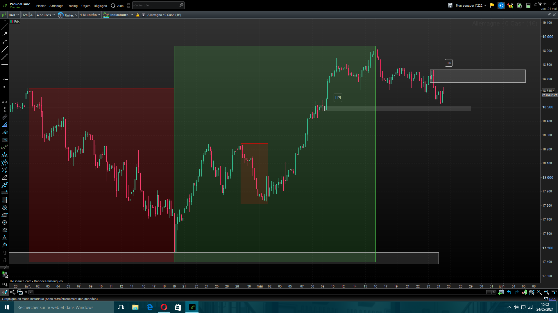558x313 pixels.
Task: Click the undo arrow icon
Action: pyautogui.click(x=509, y=292)
